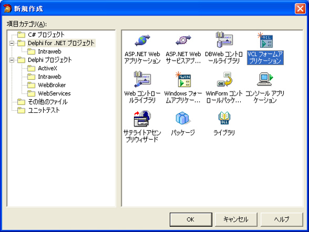Select the ライブラリ DLL icon

click(224, 118)
